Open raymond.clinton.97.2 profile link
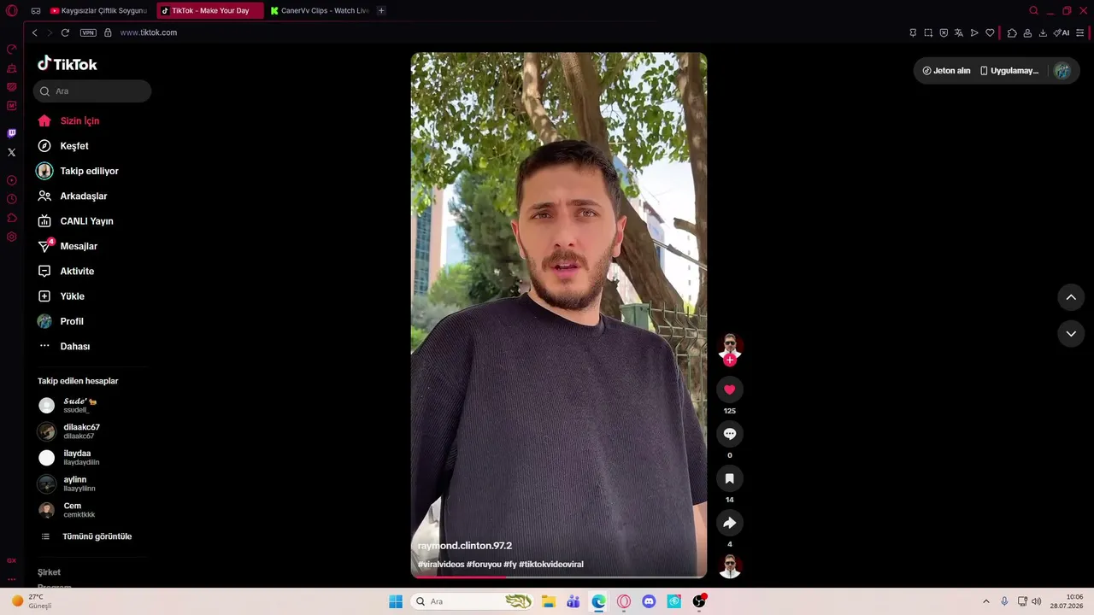Viewport: 1094px width, 615px height. 465,546
